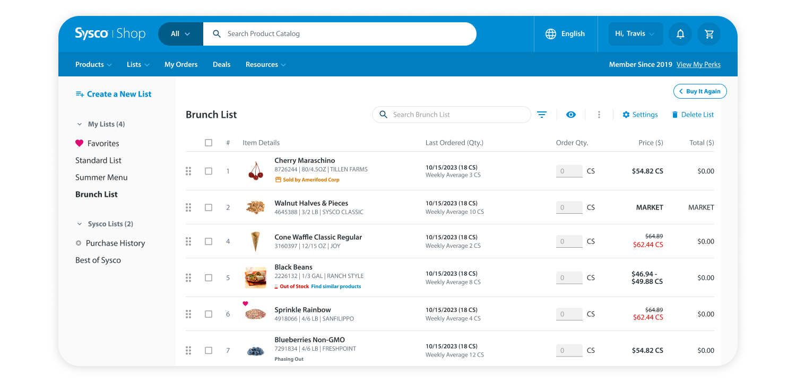Image resolution: width=796 pixels, height=382 pixels.
Task: Click the Delete List text link
Action: tap(697, 115)
